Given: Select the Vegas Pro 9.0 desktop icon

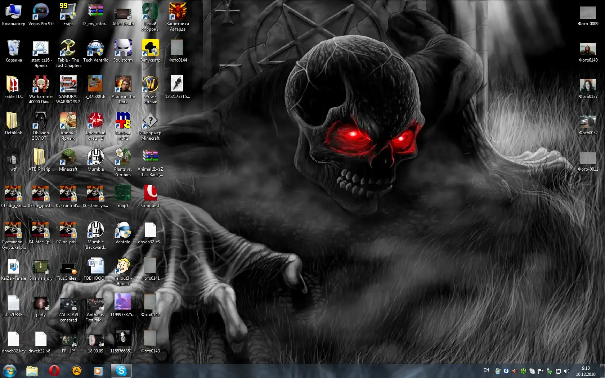Looking at the screenshot, I should click(x=41, y=12).
